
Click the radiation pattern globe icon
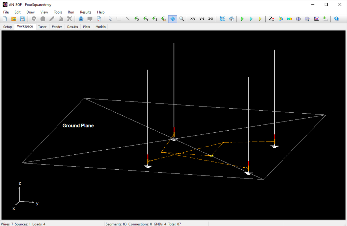(298, 19)
